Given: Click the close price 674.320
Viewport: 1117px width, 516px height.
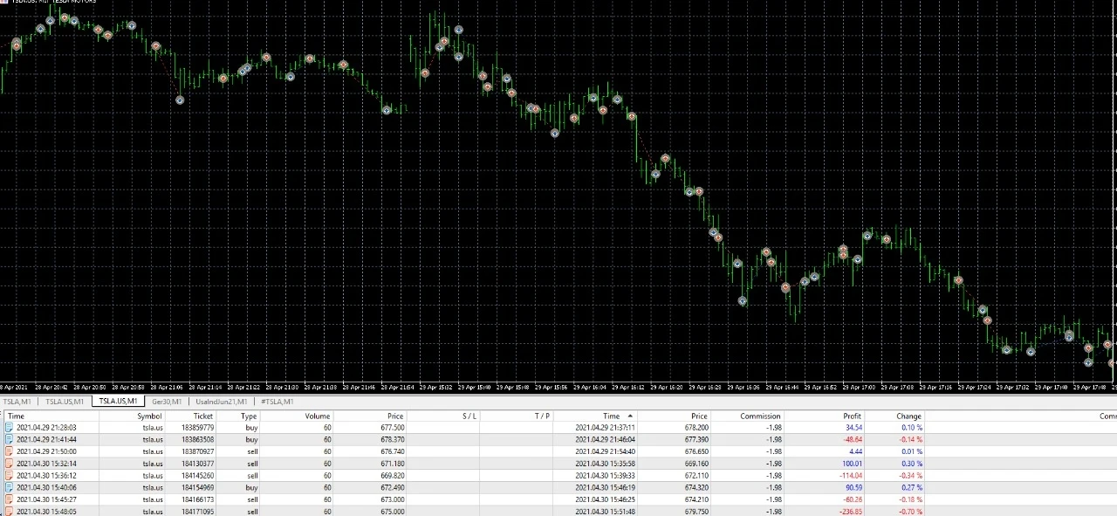Looking at the screenshot, I should coord(696,487).
